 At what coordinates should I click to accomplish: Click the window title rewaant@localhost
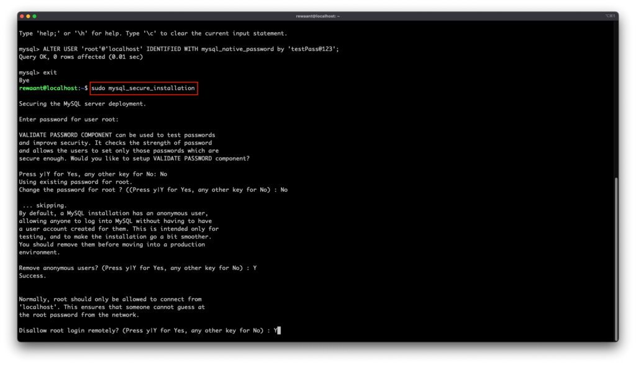point(317,16)
